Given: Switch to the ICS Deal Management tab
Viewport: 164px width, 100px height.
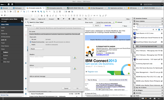Looking at the screenshot, I should pos(97,8).
